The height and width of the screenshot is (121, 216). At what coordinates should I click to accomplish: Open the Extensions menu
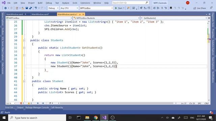click(x=85, y=3)
